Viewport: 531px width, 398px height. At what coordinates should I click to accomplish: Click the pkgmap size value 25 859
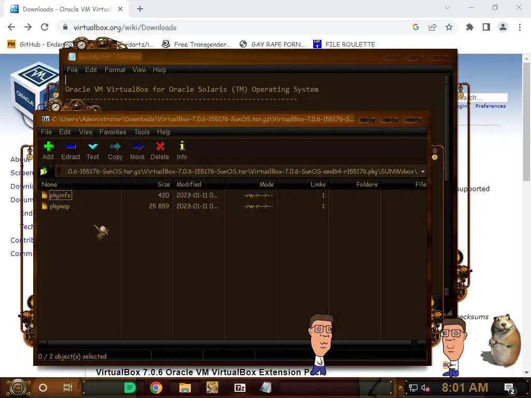[159, 206]
